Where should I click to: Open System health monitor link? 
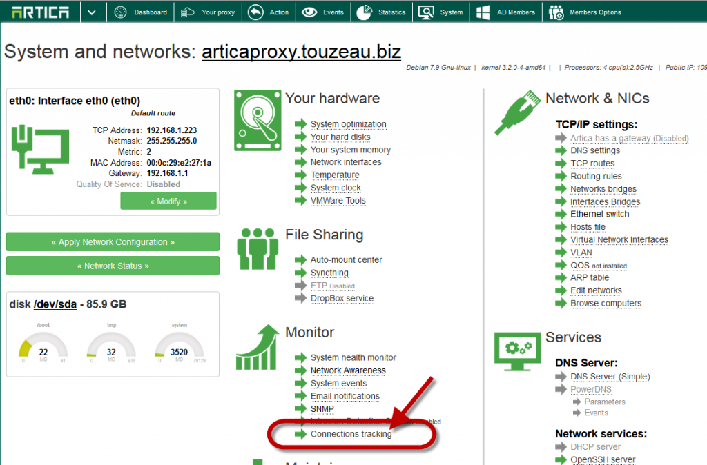[353, 357]
